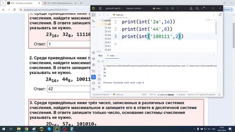This screenshot has height=132, width=235.
Task: Open Skype from taskbar
Action: point(49,129)
